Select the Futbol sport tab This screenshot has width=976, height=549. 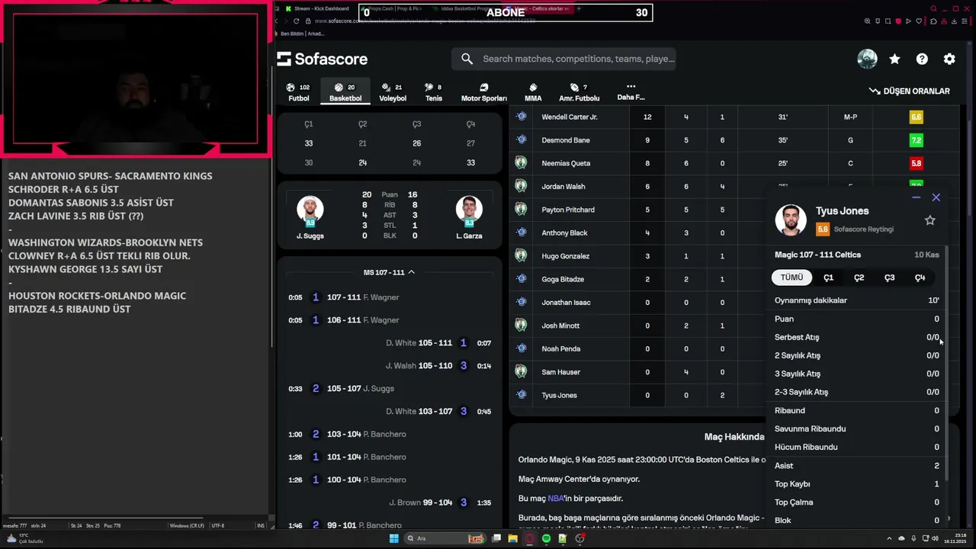coord(298,92)
